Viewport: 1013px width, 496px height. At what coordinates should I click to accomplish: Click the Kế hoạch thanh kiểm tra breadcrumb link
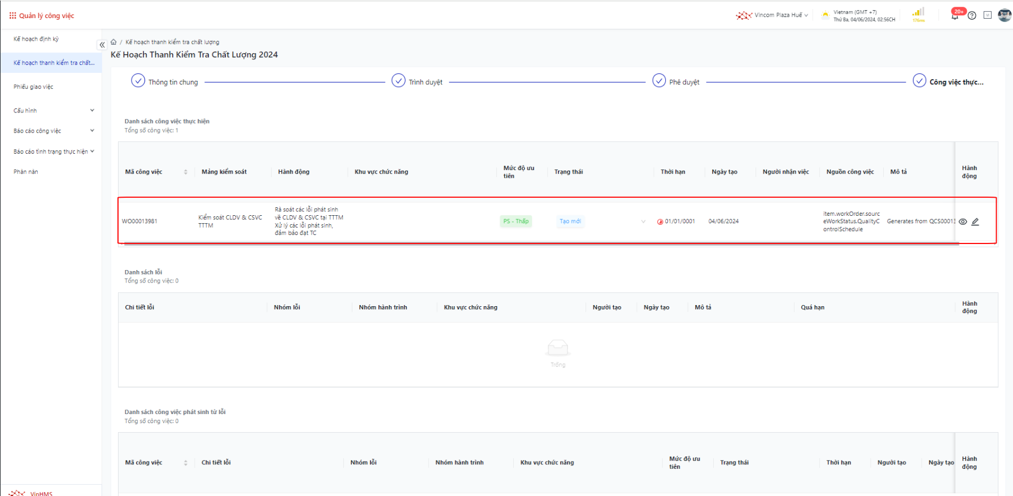[172, 42]
